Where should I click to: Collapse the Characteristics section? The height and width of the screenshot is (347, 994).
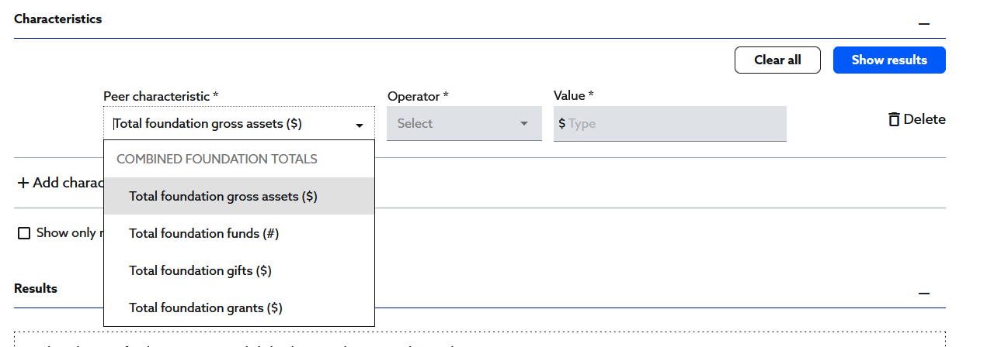(924, 24)
